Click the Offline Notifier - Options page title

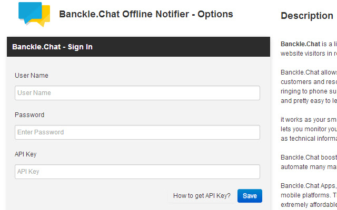[x=146, y=14]
